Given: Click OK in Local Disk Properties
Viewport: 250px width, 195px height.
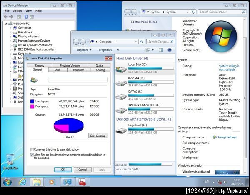Looking at the screenshot, I should tap(63, 170).
